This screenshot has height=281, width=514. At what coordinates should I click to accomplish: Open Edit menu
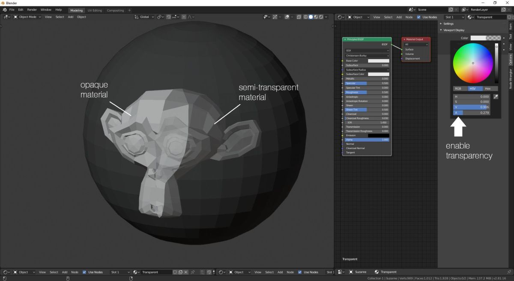pyautogui.click(x=21, y=9)
